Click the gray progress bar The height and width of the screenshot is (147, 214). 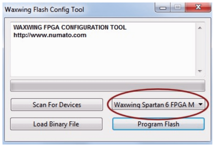pos(107,85)
